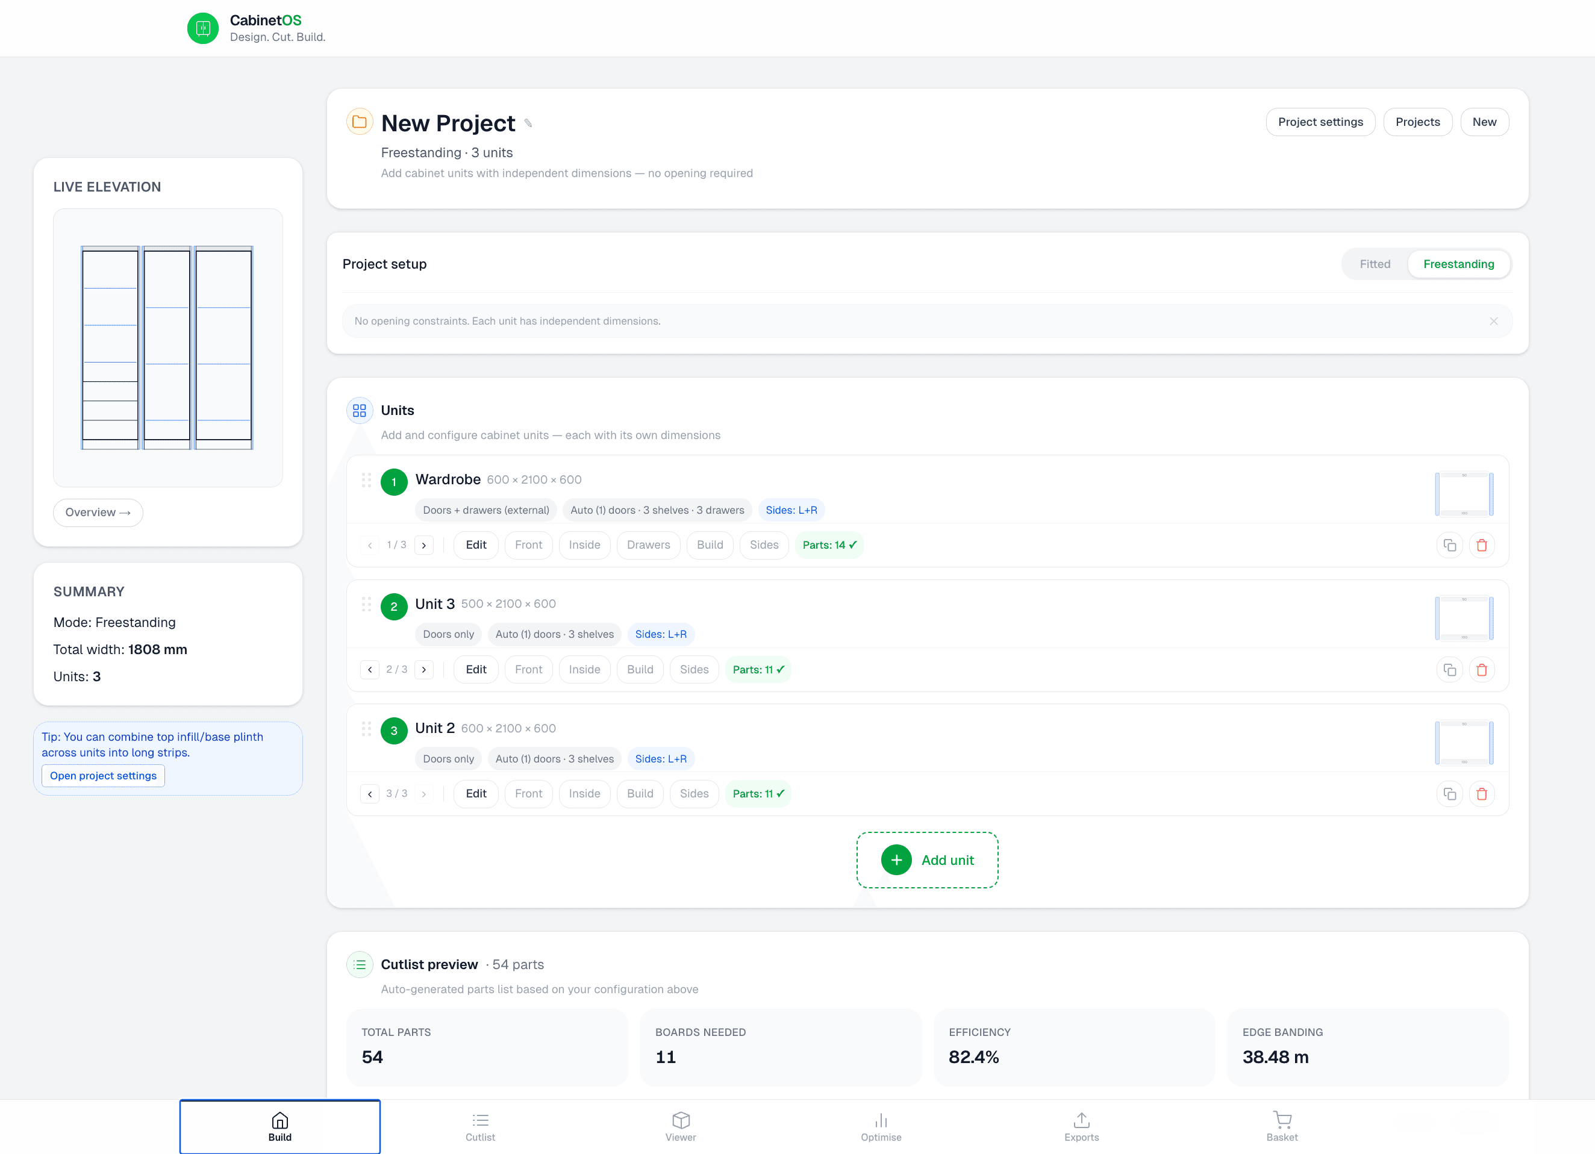1595x1154 pixels.
Task: Open the Optimise tab in bottom bar
Action: (881, 1126)
